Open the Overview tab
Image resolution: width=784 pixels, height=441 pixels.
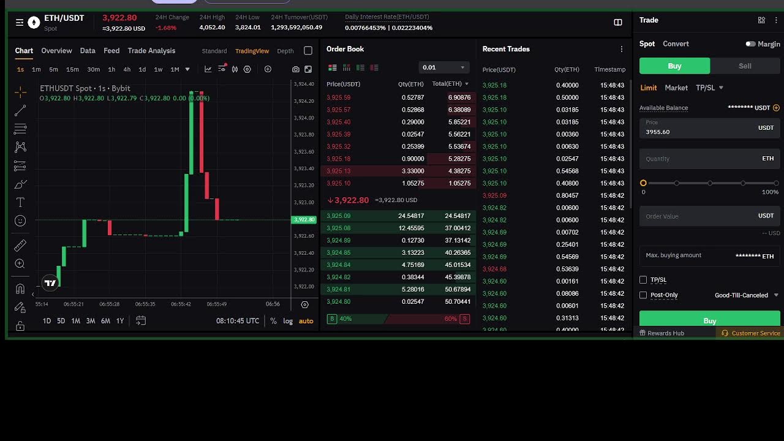pyautogui.click(x=56, y=51)
